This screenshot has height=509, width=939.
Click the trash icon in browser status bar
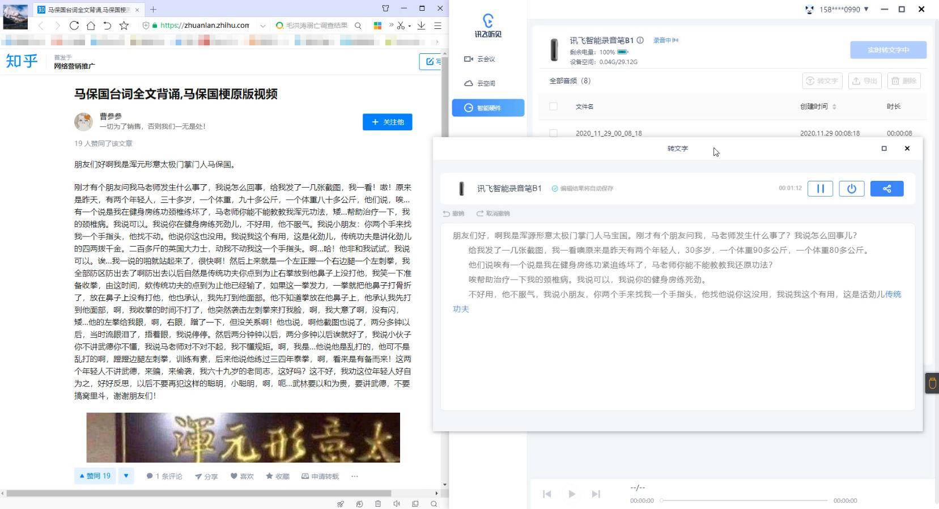point(378,504)
